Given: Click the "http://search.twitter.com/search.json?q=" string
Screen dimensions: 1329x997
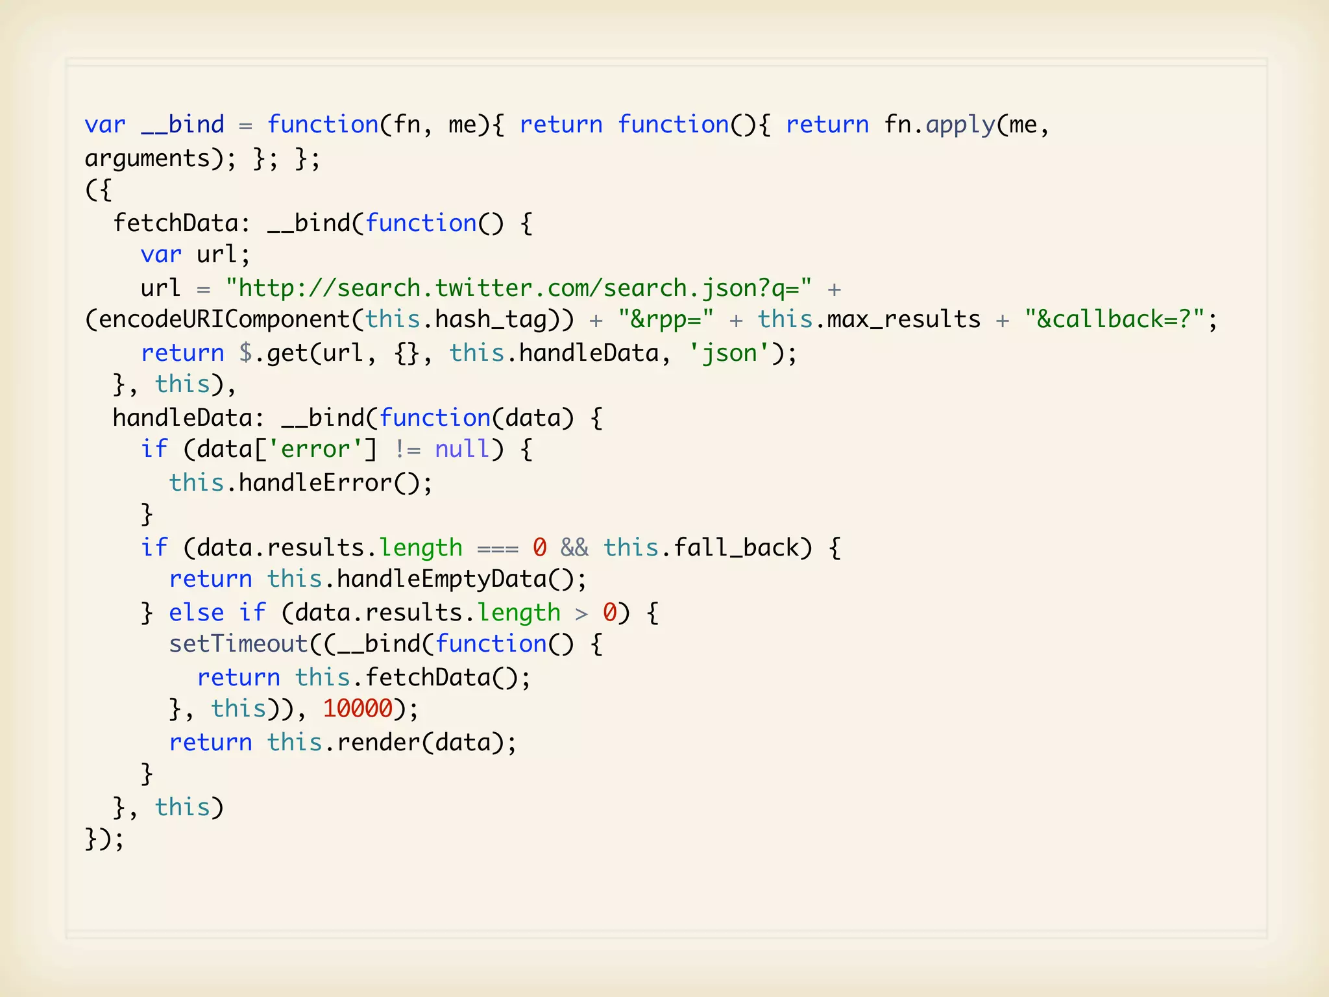Looking at the screenshot, I should click(x=518, y=288).
